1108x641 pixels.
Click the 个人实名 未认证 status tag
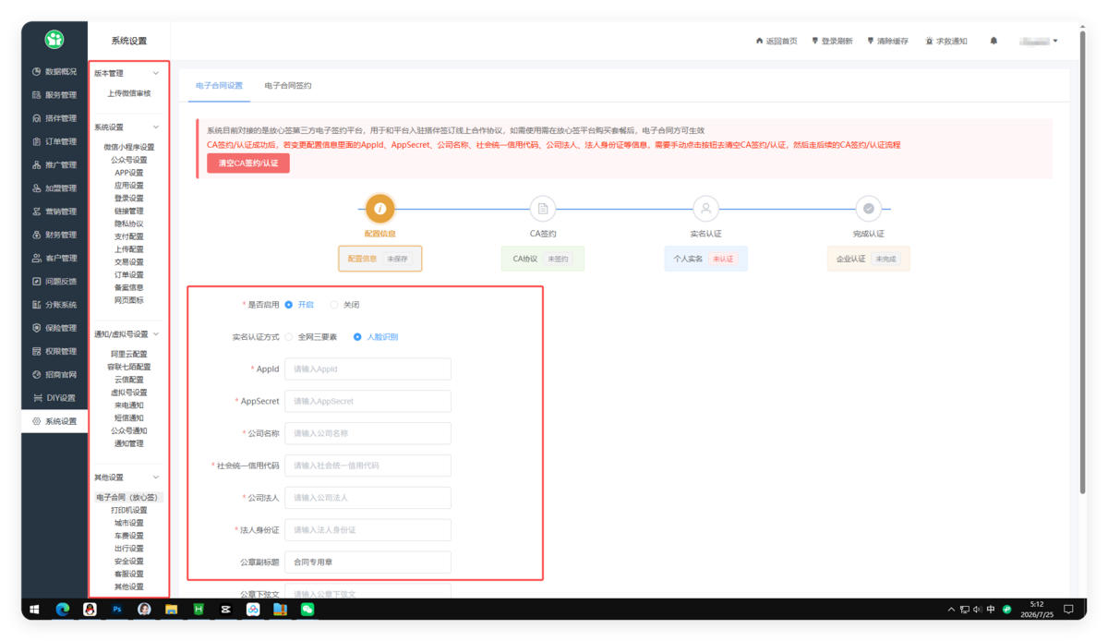pos(705,259)
